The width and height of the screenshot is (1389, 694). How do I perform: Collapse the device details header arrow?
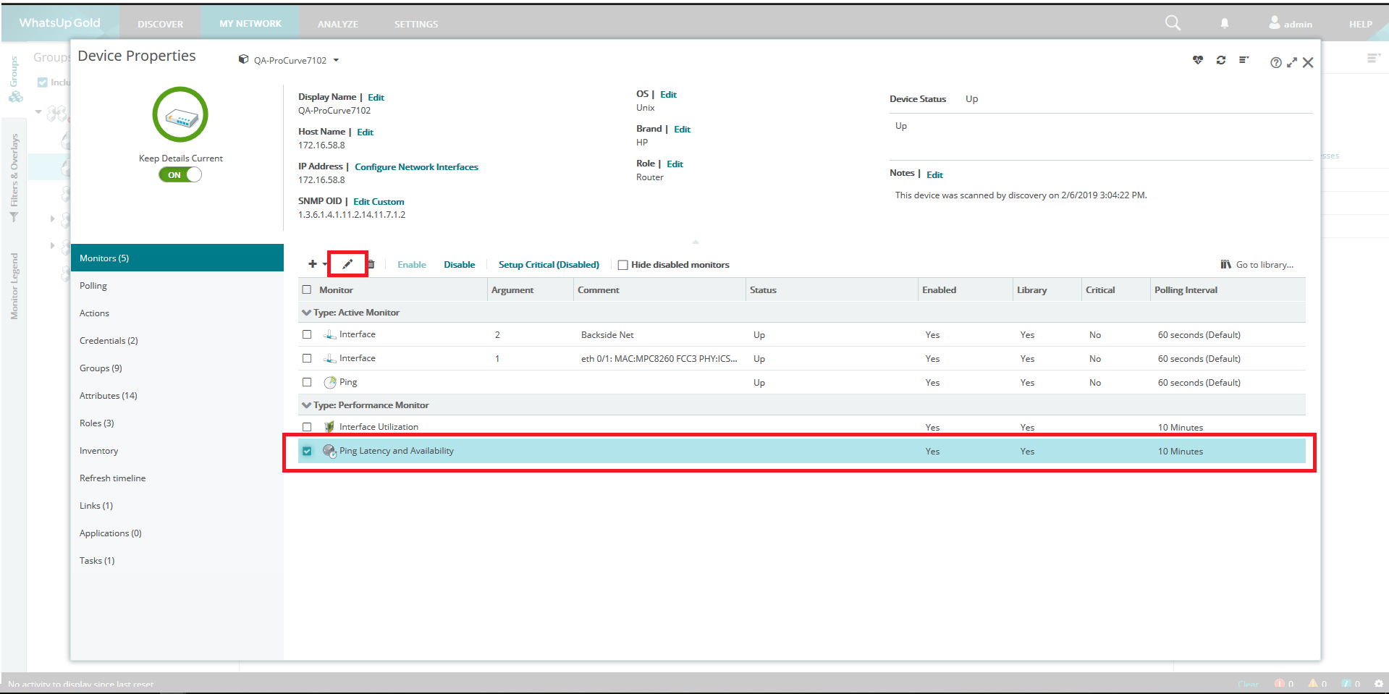696,242
